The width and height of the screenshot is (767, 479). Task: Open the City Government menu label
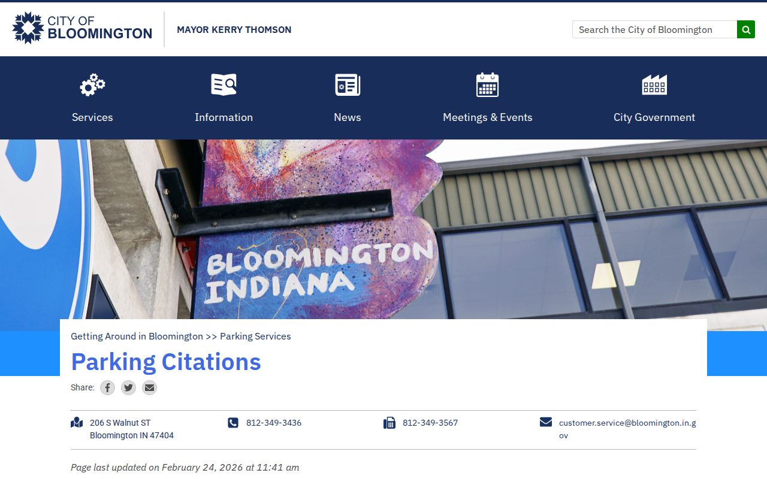(x=654, y=117)
